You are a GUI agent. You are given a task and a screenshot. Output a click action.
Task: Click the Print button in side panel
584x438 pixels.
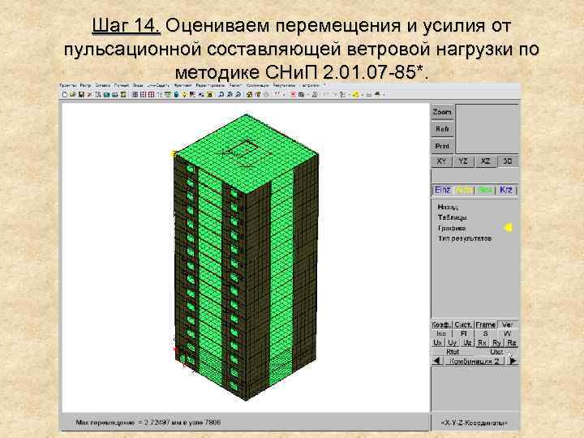[442, 146]
